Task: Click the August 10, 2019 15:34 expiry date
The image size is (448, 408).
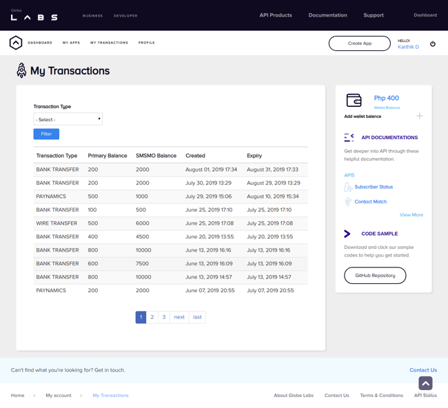Action: click(x=272, y=196)
